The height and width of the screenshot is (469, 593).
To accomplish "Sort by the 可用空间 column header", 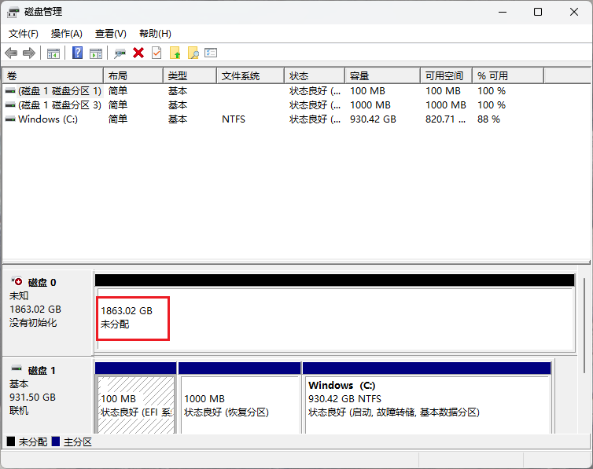I will click(446, 76).
